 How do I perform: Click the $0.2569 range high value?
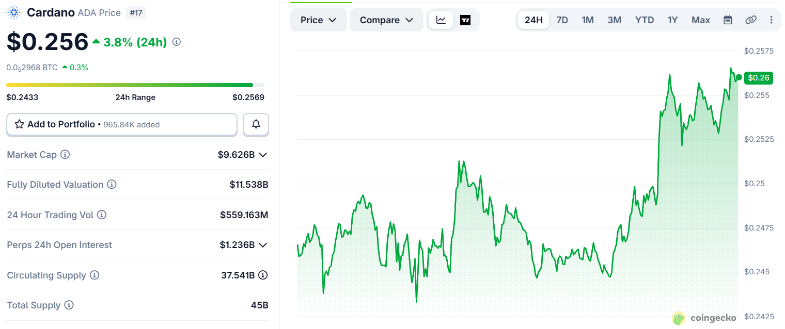pos(248,97)
